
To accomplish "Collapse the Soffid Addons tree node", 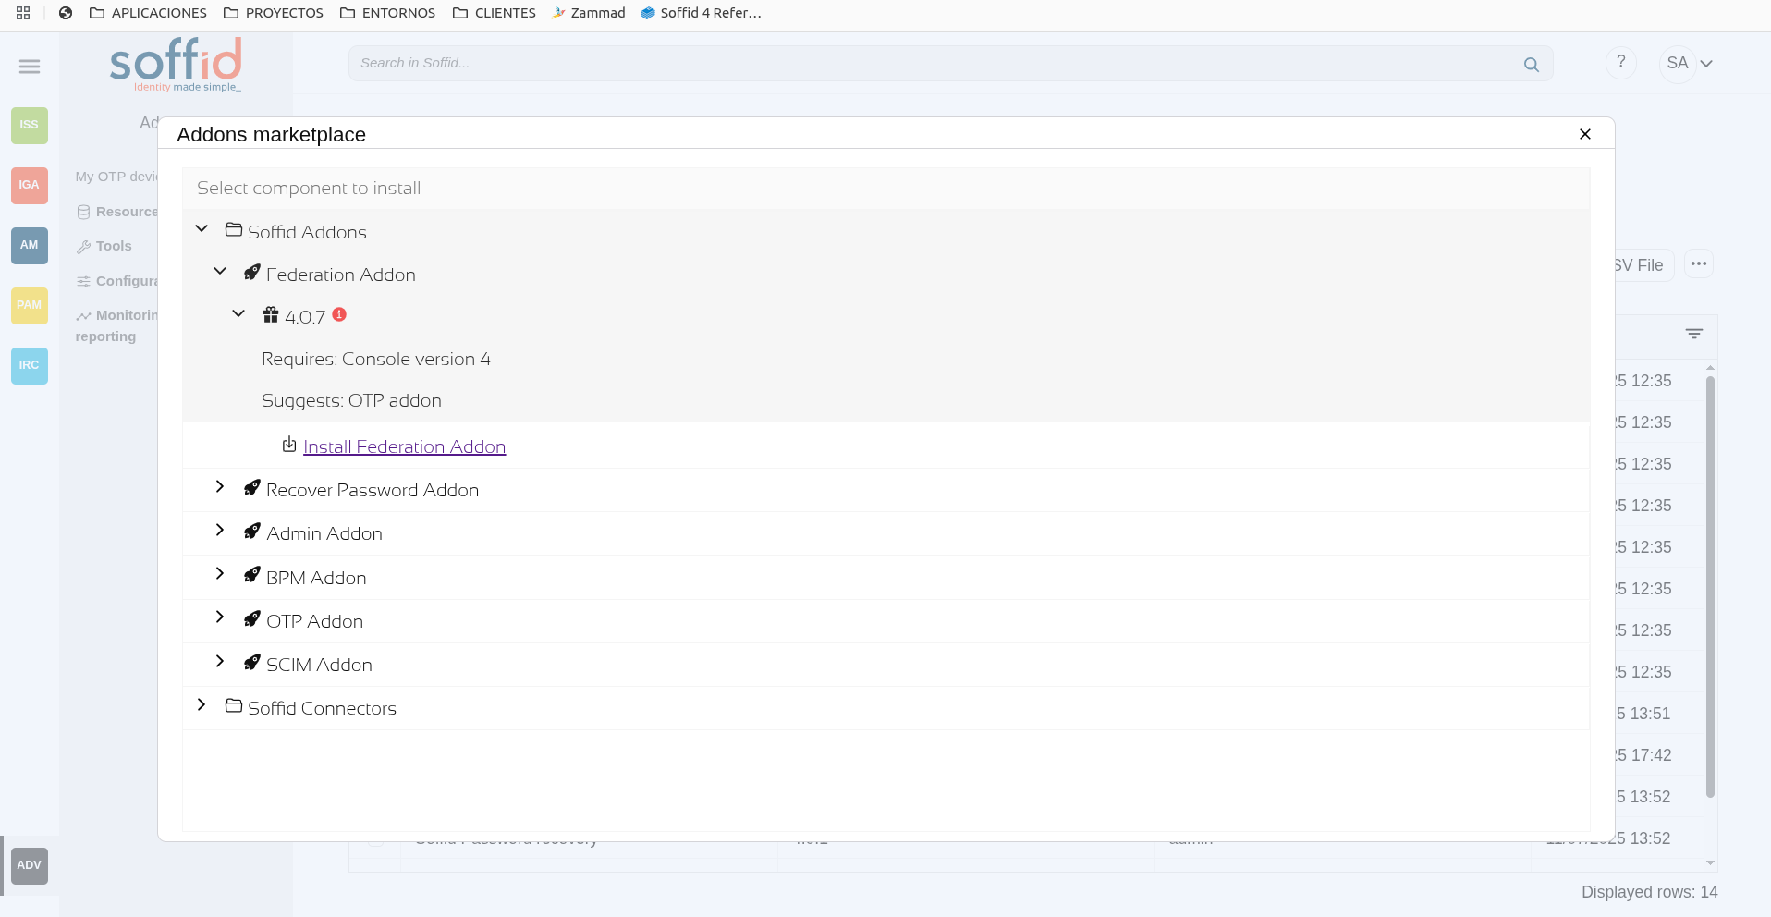I will tap(202, 228).
